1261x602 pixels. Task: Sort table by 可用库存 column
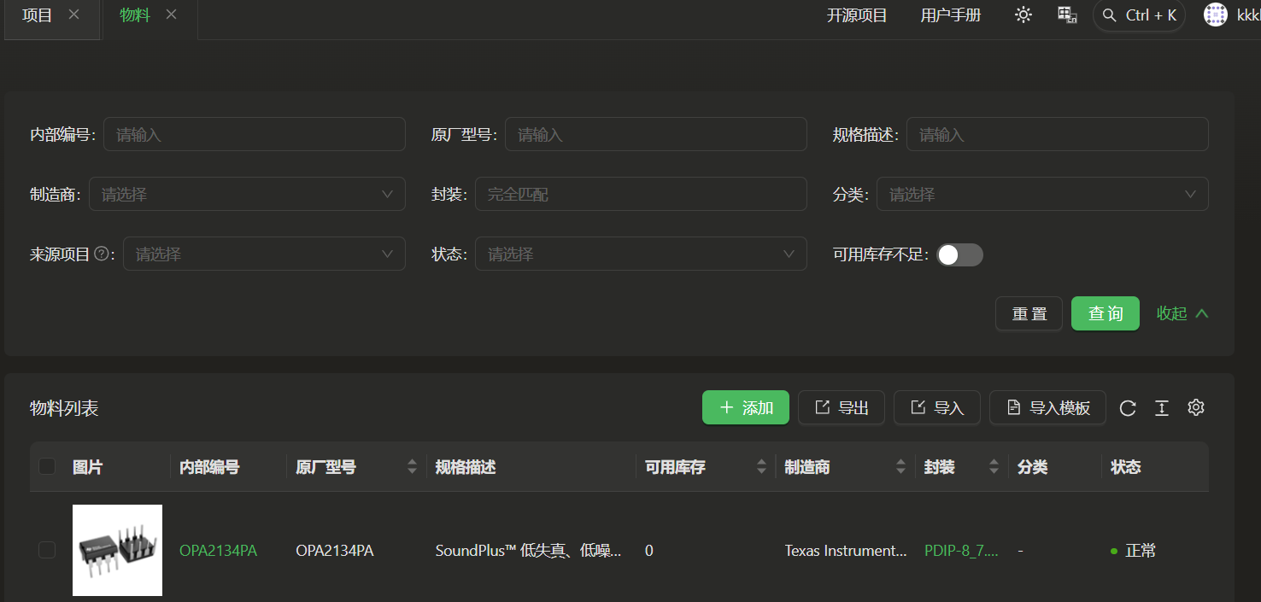761,467
